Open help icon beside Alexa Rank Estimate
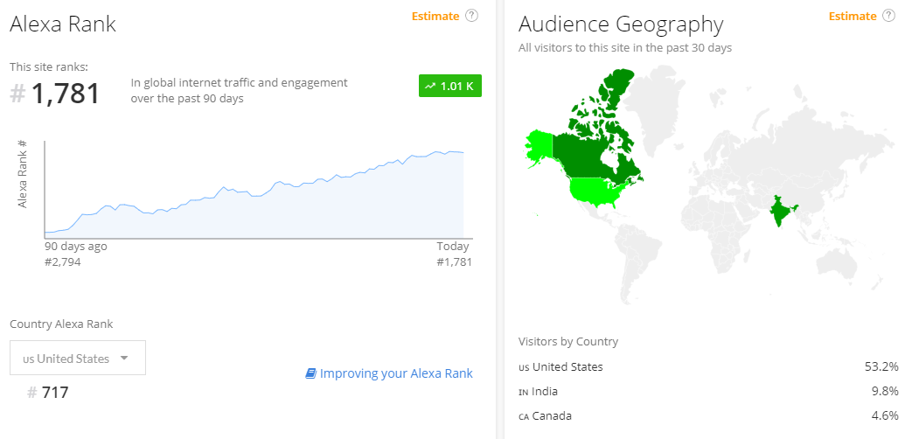 point(471,16)
